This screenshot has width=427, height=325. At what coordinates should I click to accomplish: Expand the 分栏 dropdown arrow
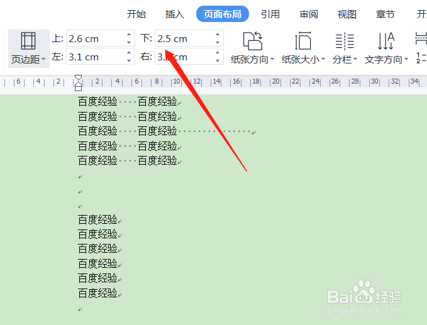[355, 59]
